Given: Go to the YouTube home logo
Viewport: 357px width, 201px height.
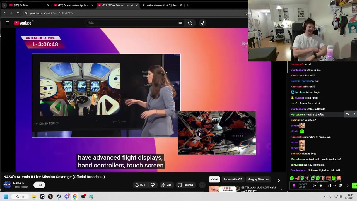Looking at the screenshot, I should (23, 23).
